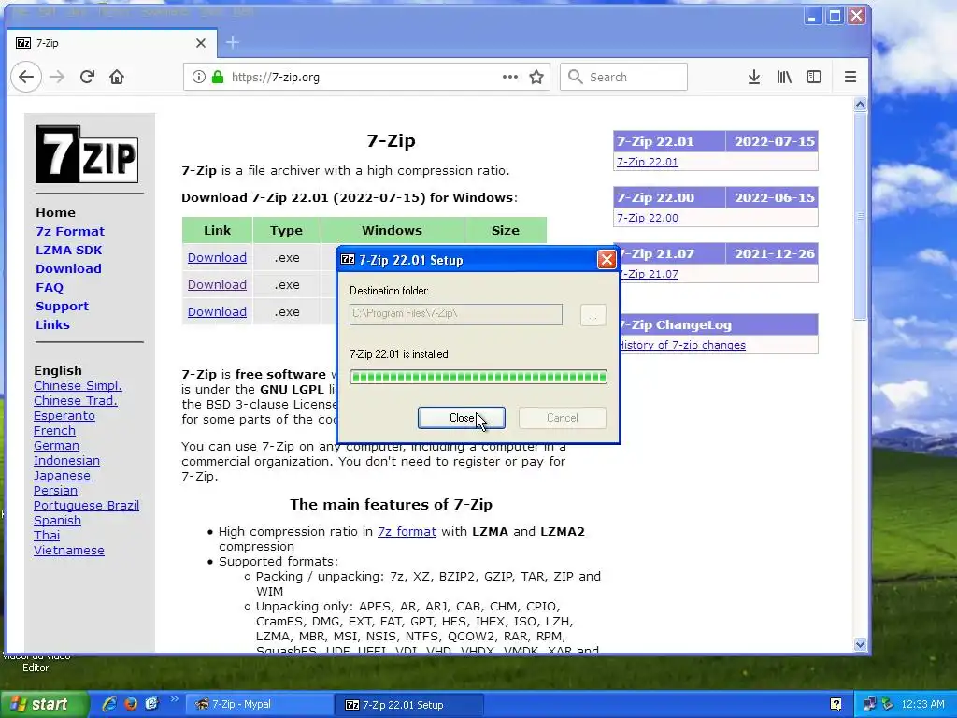Follow the 7z format link in features
This screenshot has height=718, width=957.
407,532
